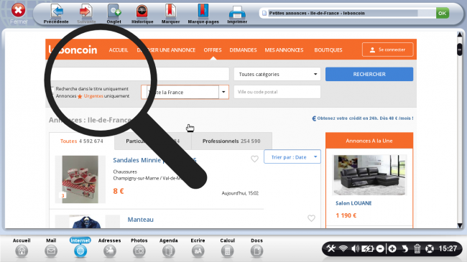Click the 15:27 clock

448,248
